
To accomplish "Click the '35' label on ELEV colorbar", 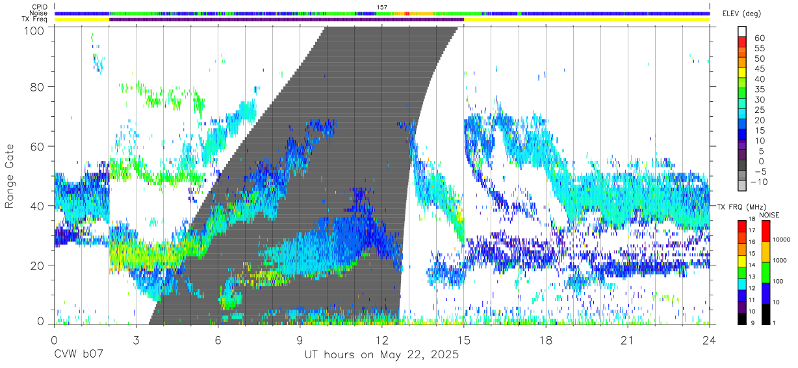I will tap(759, 89).
